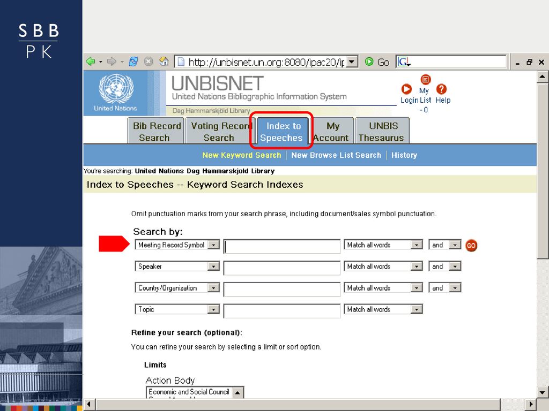Screen dimensions: 549x411
Task: Click the Login link text
Action: (x=410, y=100)
